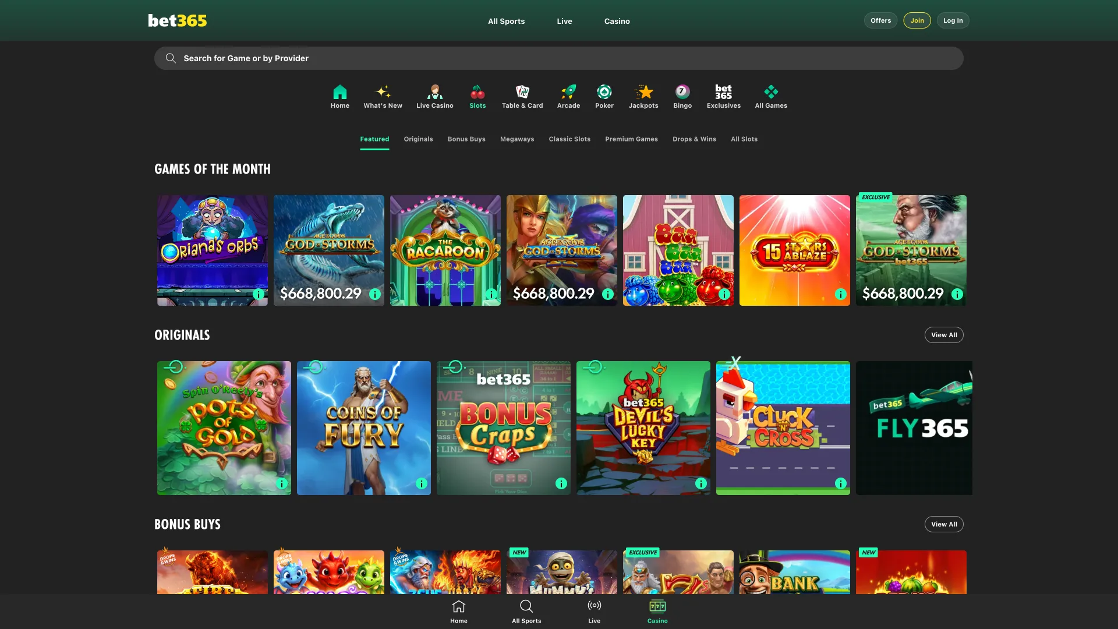1118x629 pixels.
Task: Show info for Coins of Fury
Action: point(422,483)
